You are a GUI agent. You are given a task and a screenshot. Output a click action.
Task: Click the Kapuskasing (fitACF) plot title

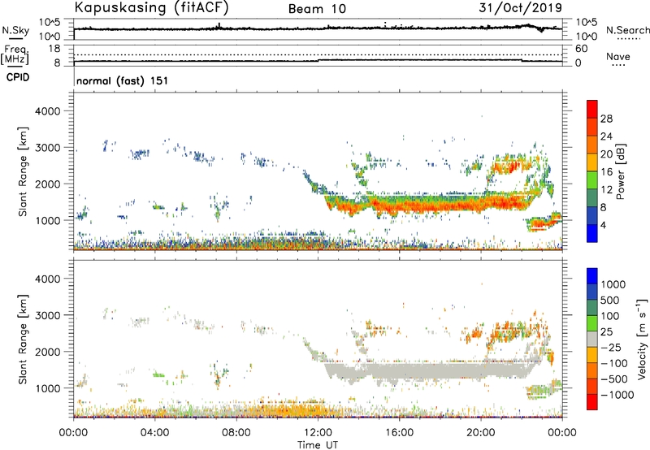pos(151,7)
